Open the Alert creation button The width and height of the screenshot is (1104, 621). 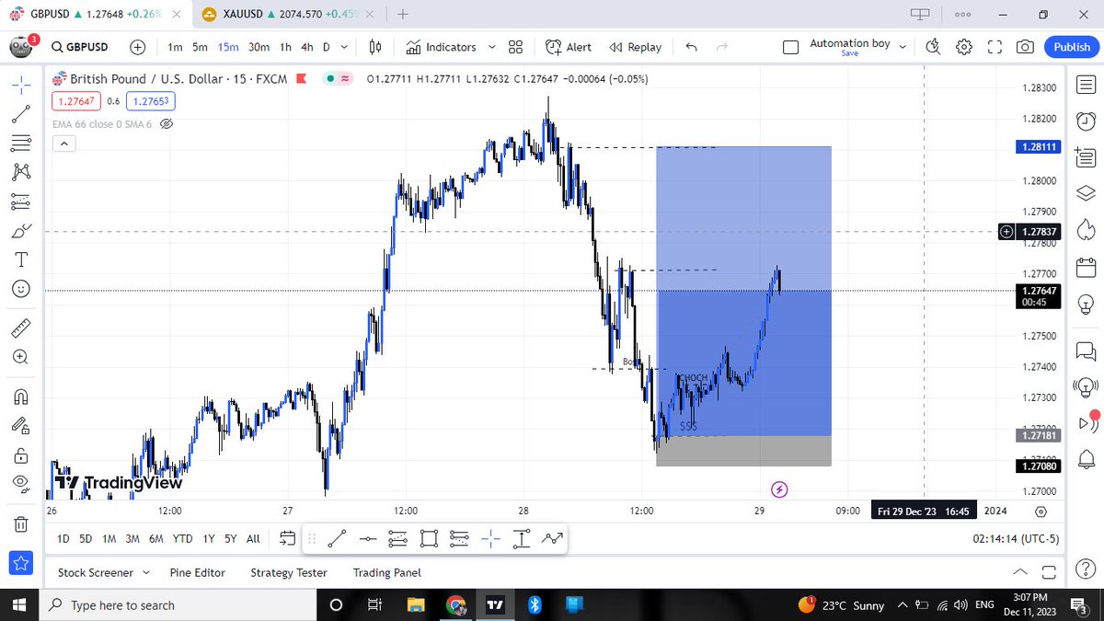point(569,47)
